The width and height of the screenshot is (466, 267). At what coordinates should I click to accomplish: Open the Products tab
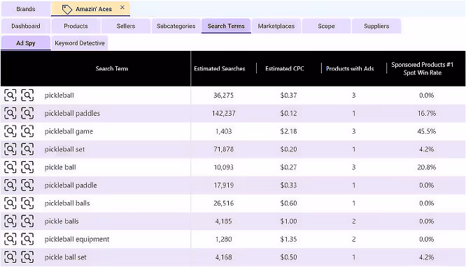pyautogui.click(x=76, y=26)
